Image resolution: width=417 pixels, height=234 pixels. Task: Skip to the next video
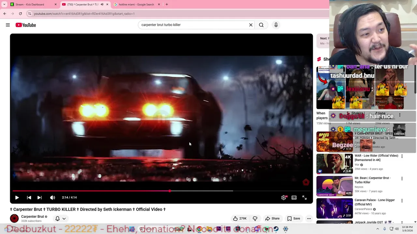pos(39,197)
